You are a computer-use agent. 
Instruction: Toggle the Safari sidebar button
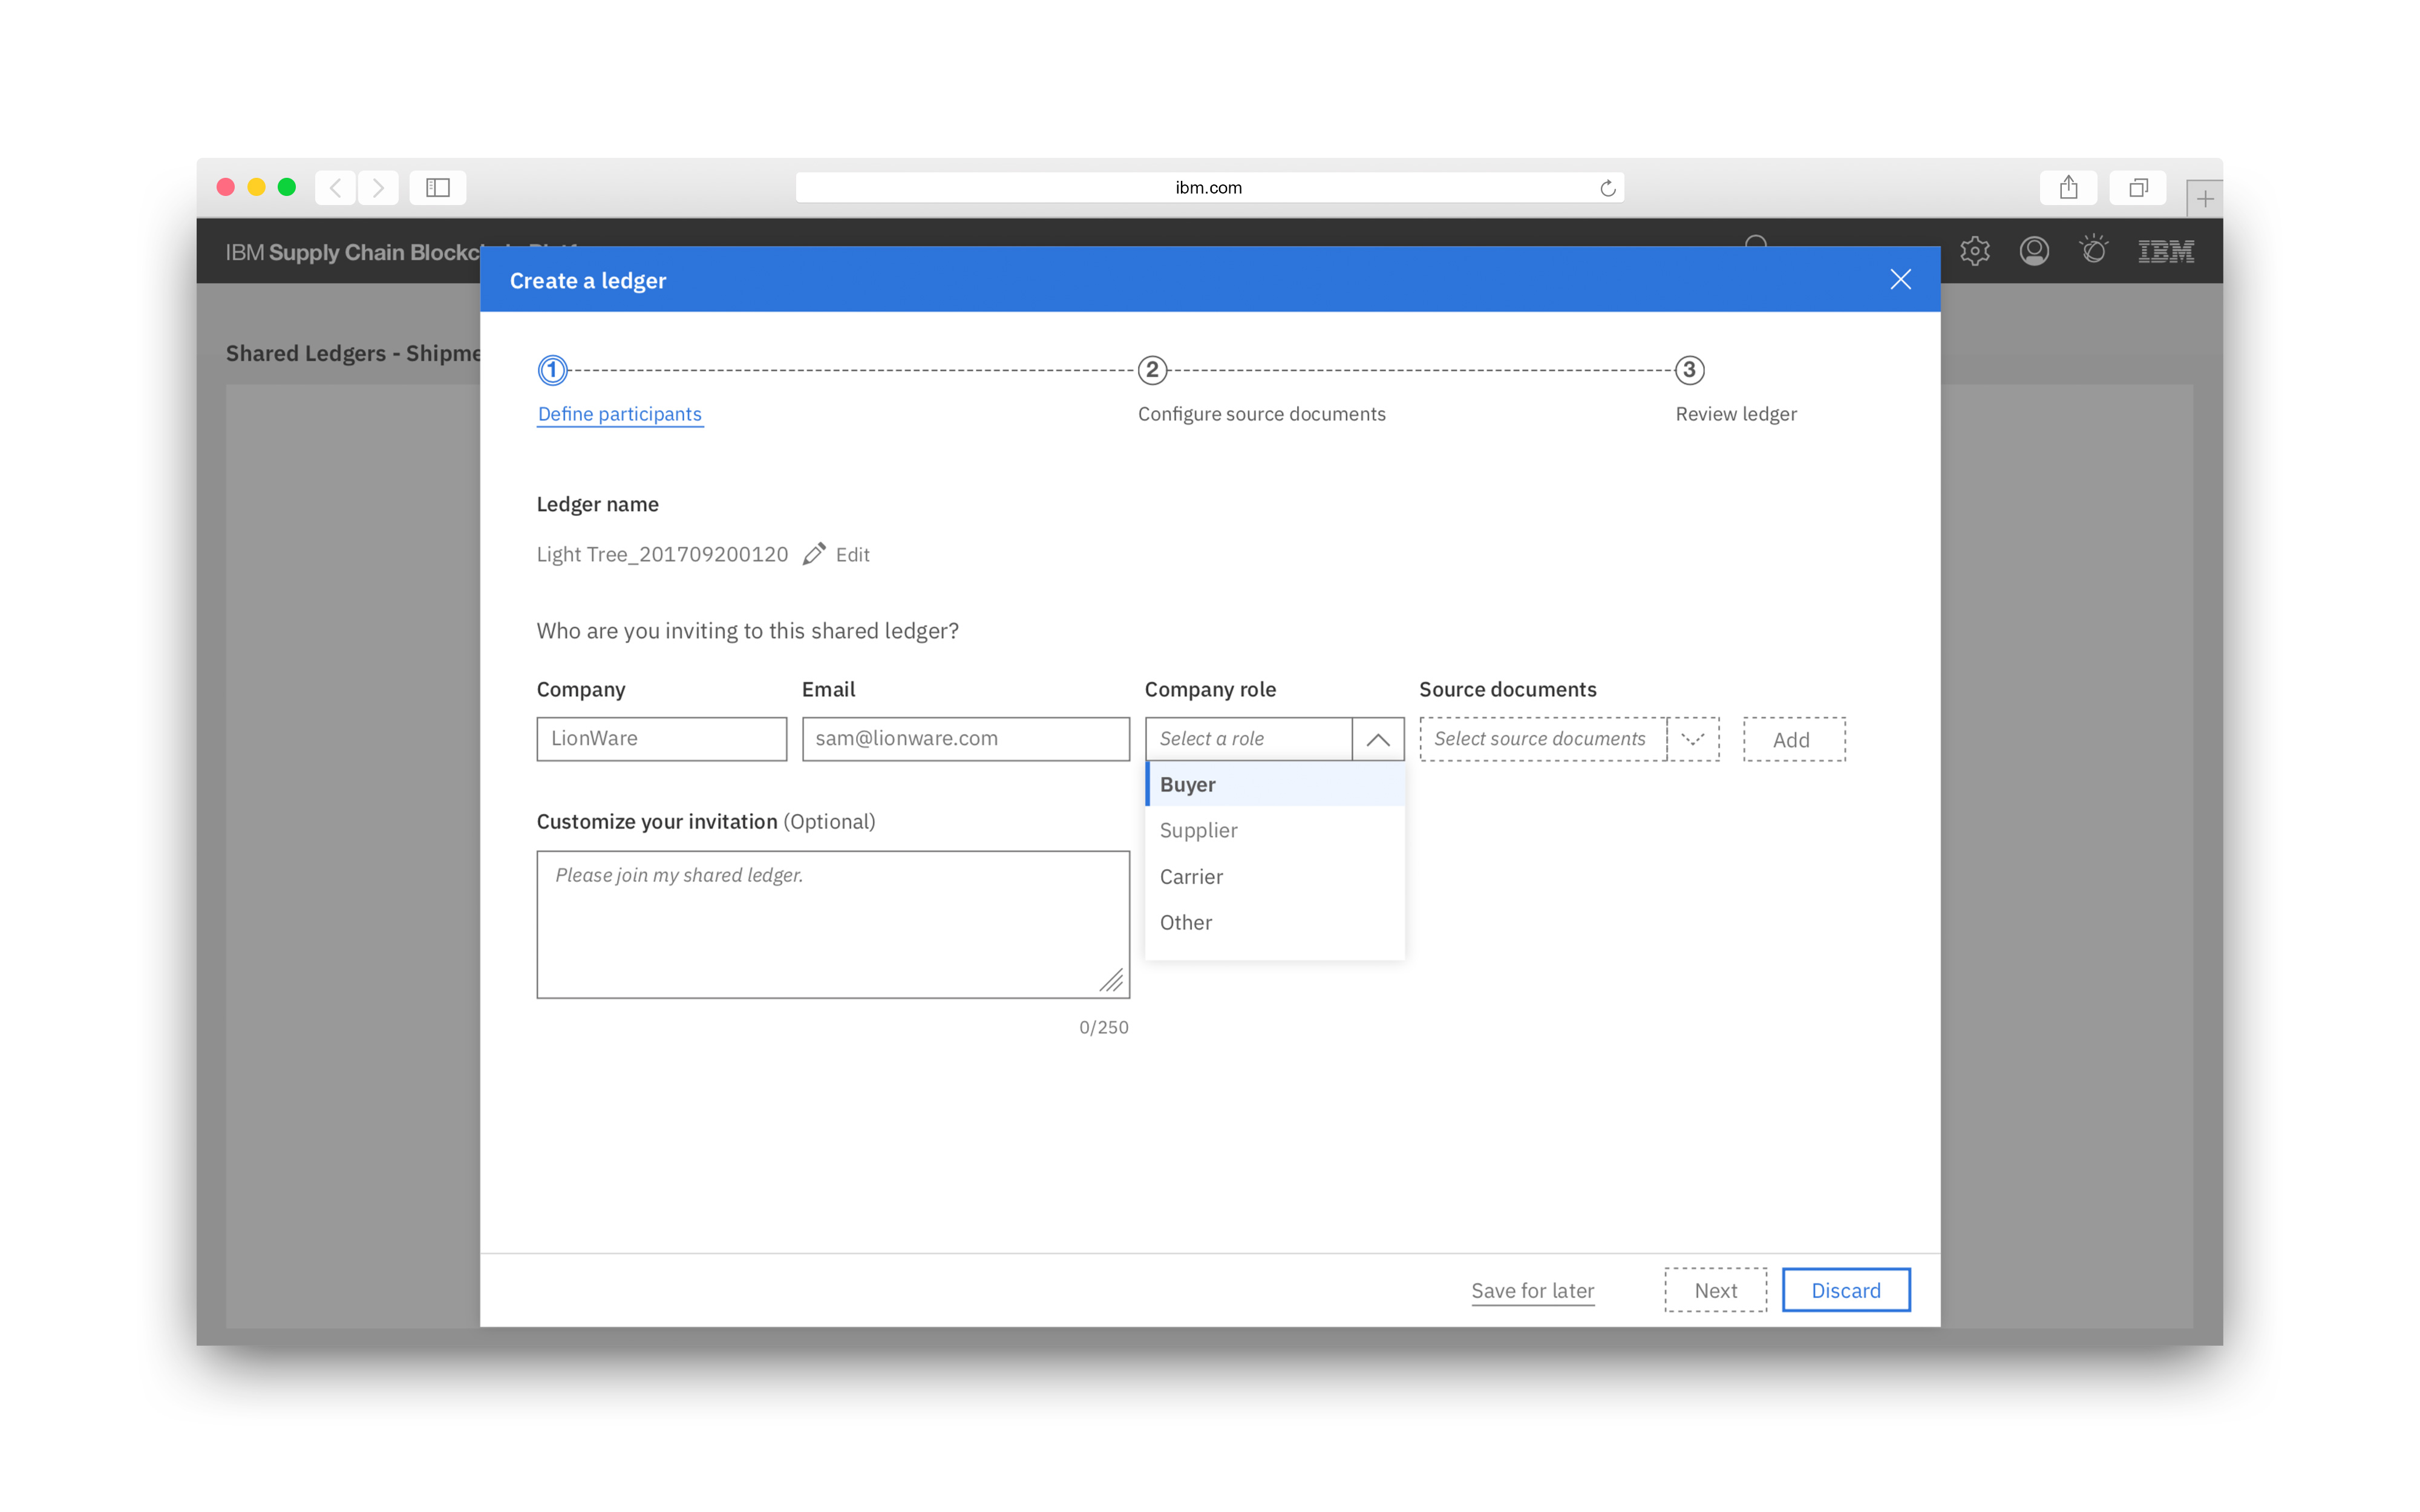[438, 188]
